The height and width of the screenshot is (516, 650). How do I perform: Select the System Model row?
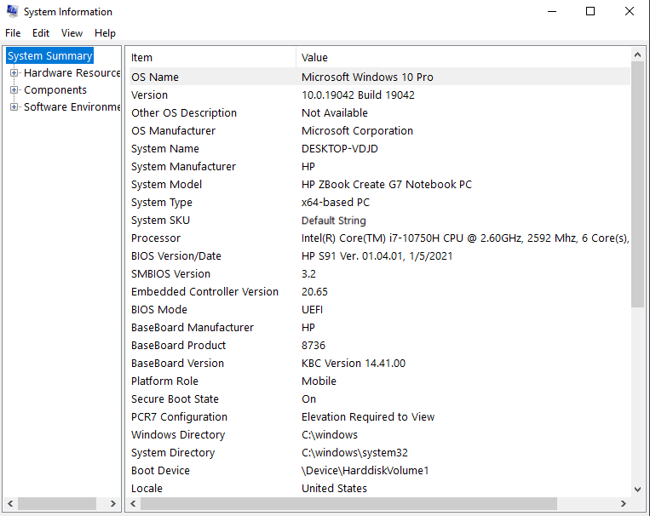click(380, 185)
